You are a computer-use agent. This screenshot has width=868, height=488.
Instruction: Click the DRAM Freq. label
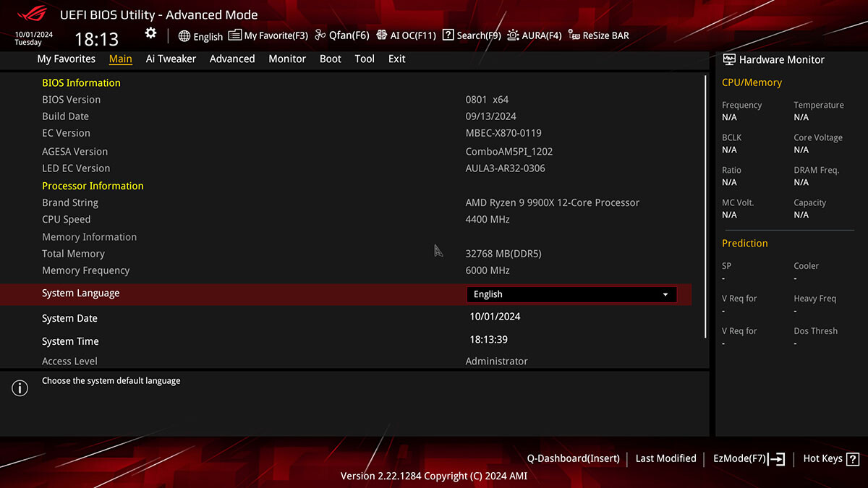(x=816, y=170)
